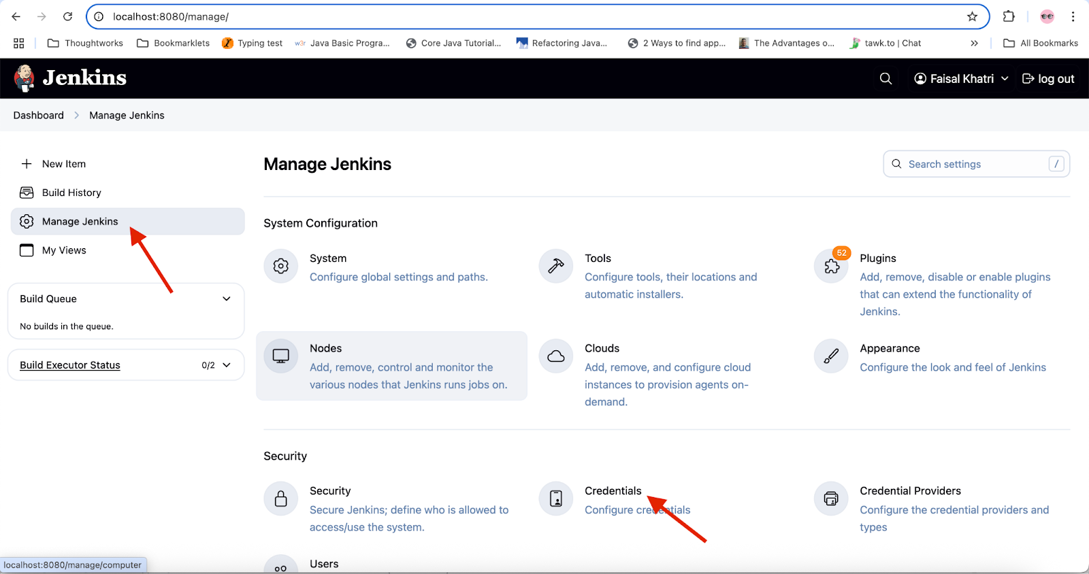Screen dimensions: 1089x574
Task: Click the slash shortcut hint in search
Action: (x=1056, y=164)
